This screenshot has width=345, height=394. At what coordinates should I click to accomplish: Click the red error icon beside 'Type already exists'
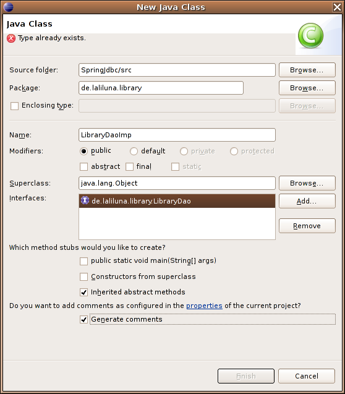[11, 38]
